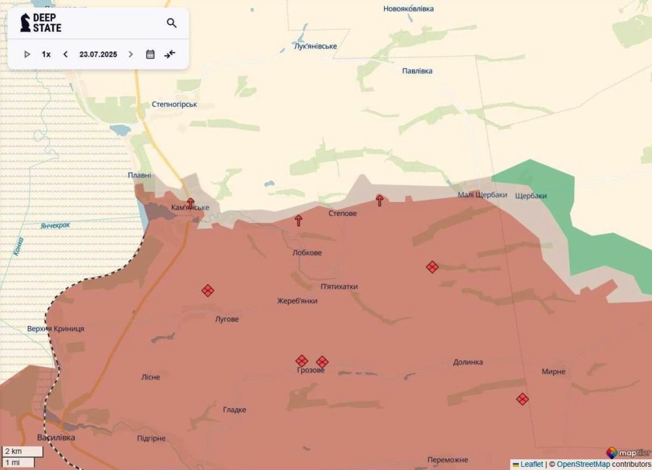This screenshot has width=652, height=470.
Task: Select unit marker south of Малі Щербаки
Action: (x=432, y=267)
